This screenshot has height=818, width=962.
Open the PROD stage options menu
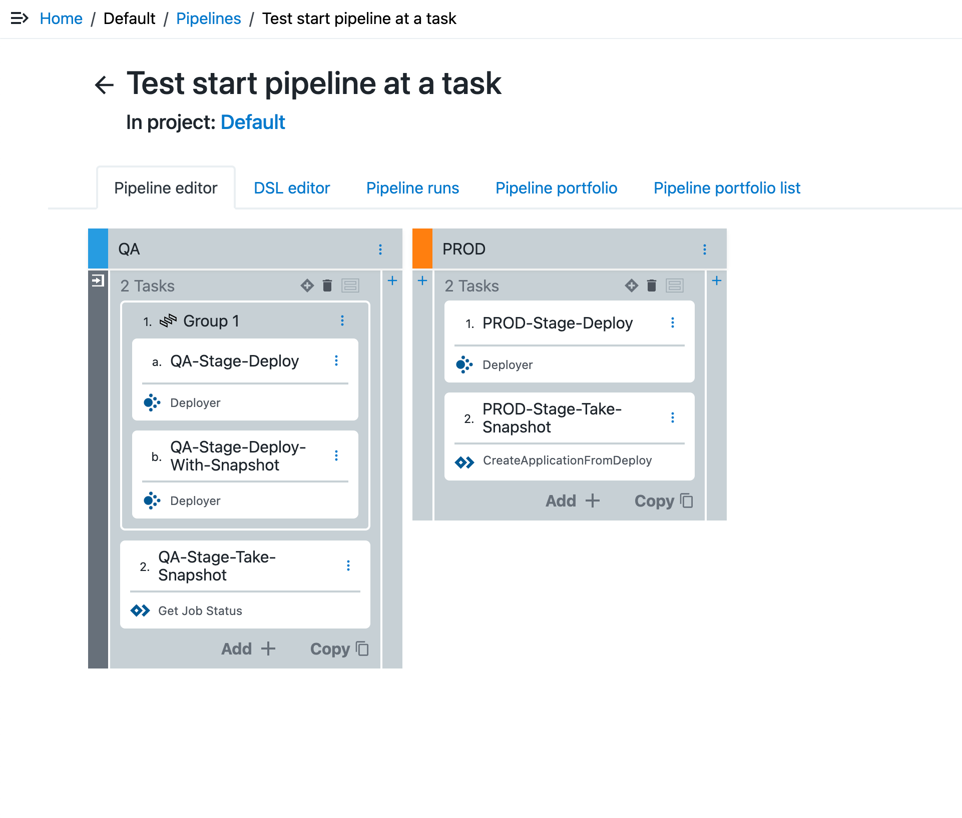(x=705, y=249)
